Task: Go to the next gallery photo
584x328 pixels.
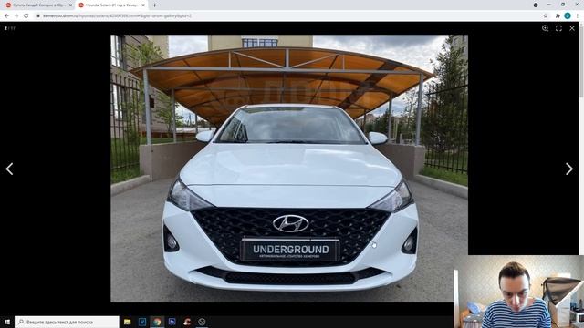Action: coord(569,169)
